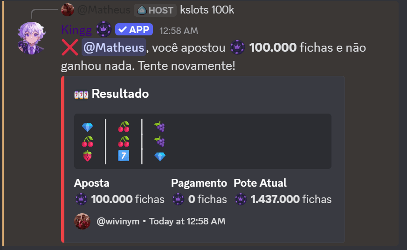Open the Kingg username profile
Screen dimensions: 407x250
pyautogui.click(x=77, y=30)
